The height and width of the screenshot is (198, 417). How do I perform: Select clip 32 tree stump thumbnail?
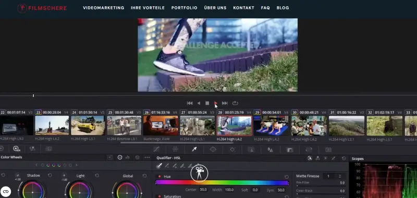(x=384, y=126)
